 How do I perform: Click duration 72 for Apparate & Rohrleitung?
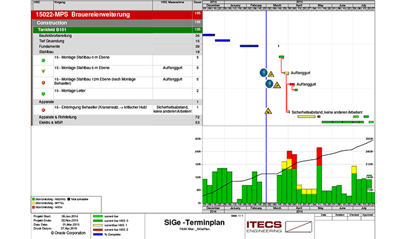point(197,117)
